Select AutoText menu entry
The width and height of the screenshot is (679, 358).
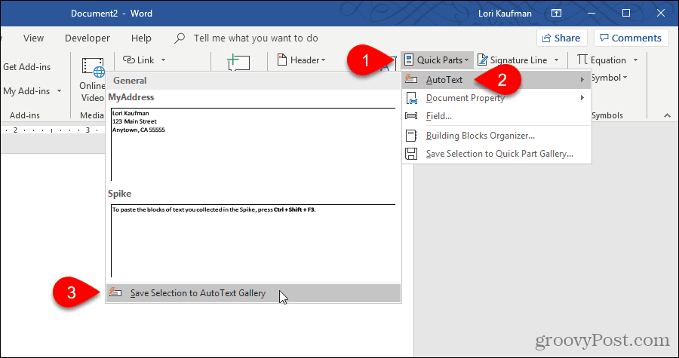point(496,80)
